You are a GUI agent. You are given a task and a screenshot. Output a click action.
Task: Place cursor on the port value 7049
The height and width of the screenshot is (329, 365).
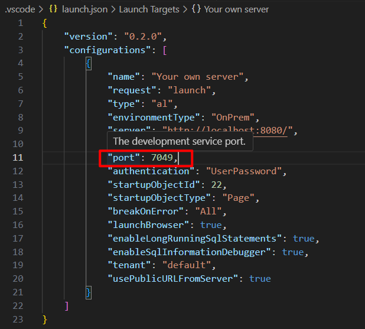tap(161, 158)
